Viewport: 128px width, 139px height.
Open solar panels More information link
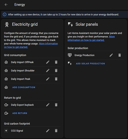click(91, 38)
